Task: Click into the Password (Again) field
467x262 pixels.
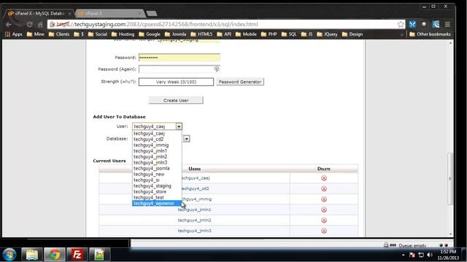Action: (x=180, y=69)
